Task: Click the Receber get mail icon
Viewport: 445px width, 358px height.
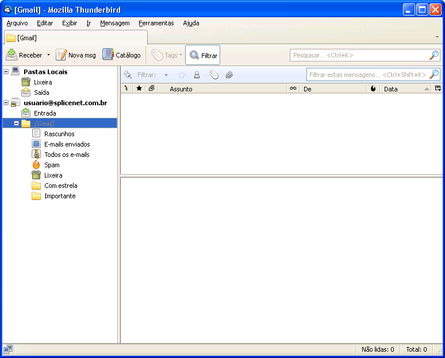Action: [x=11, y=55]
